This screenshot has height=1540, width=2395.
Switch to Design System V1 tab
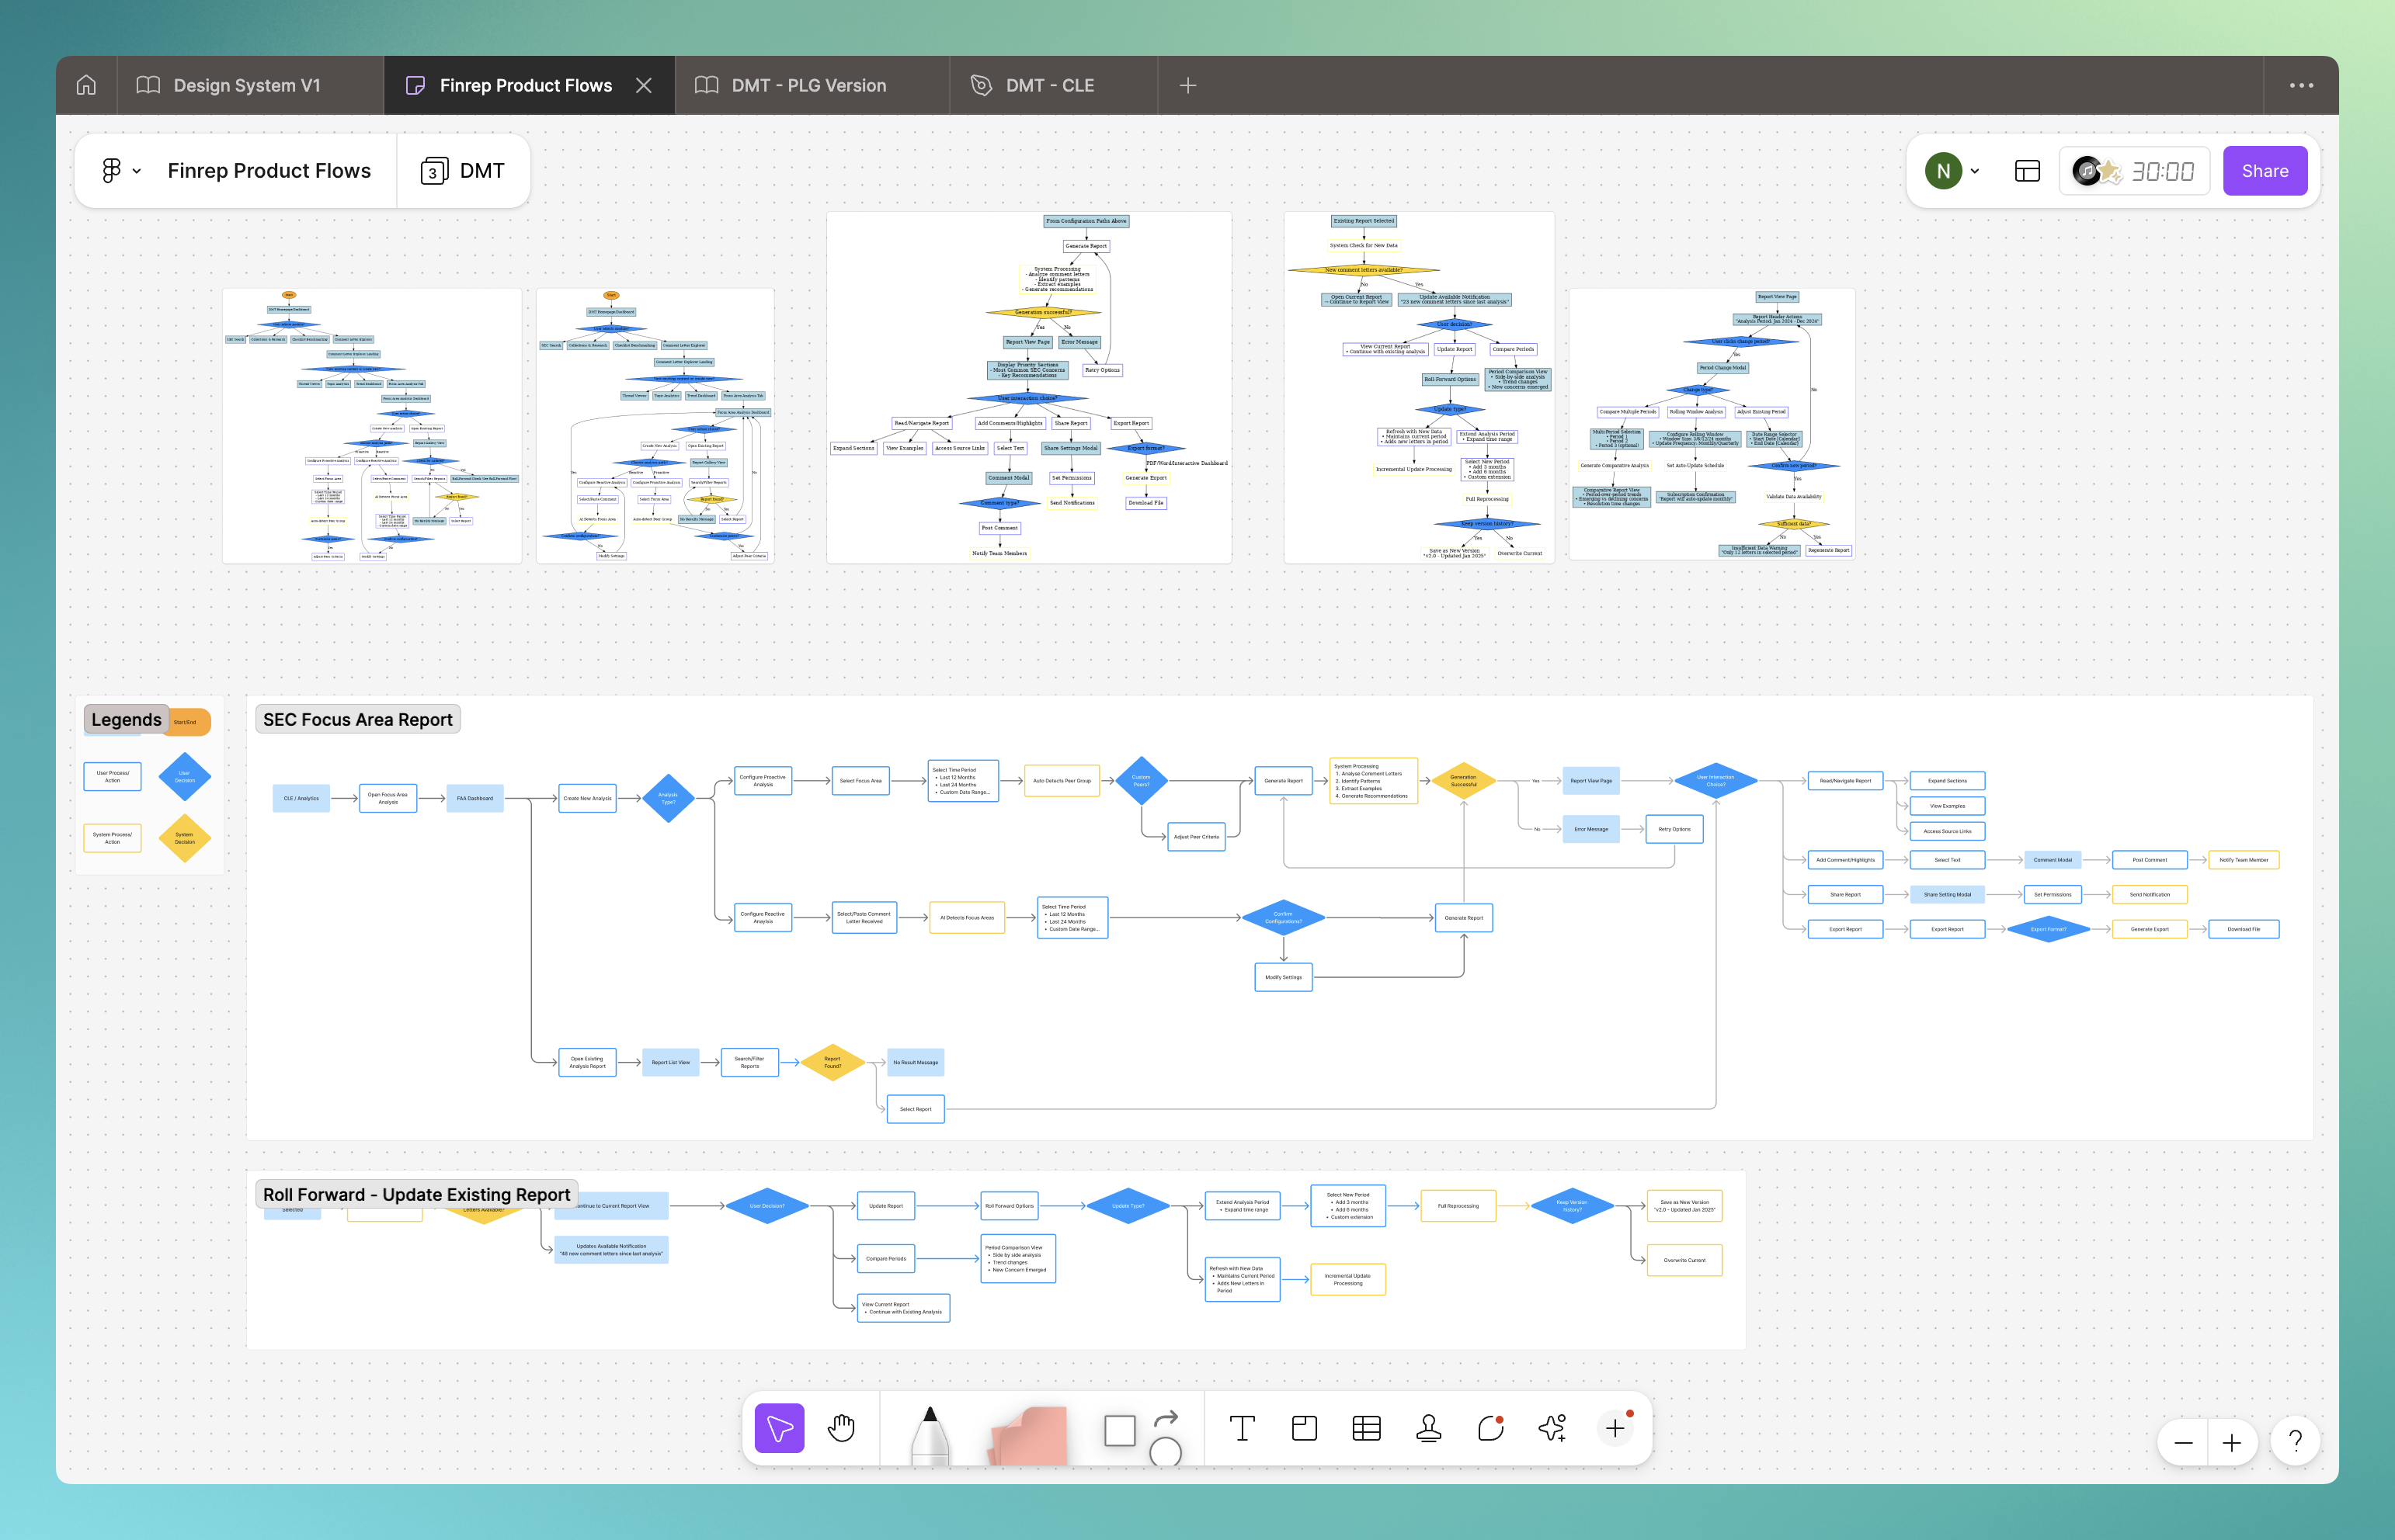[x=246, y=85]
